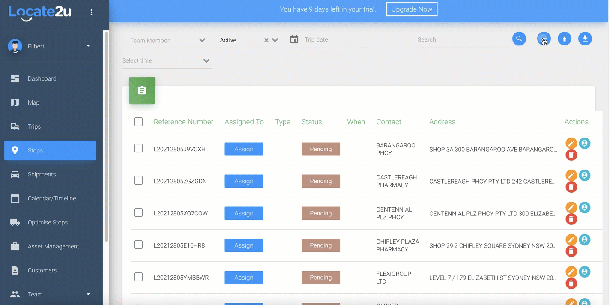Open the Active status filter dropdown arrow
This screenshot has height=305, width=610.
coord(275,40)
